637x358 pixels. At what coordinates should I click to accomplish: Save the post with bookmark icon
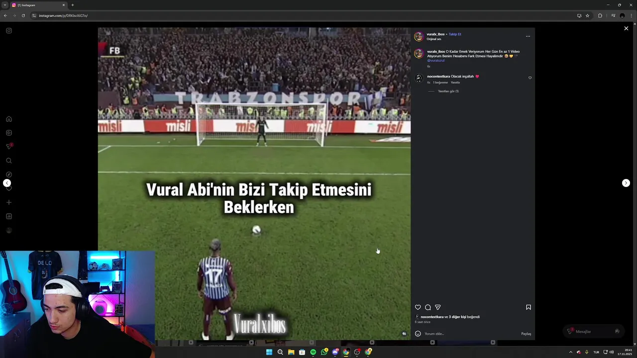(529, 307)
